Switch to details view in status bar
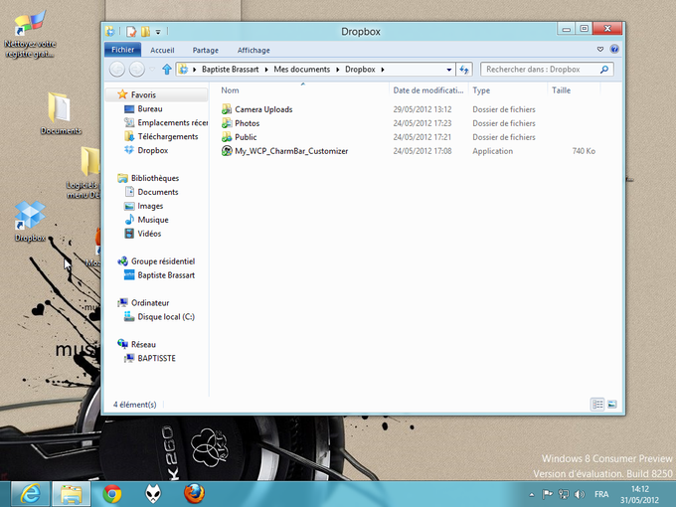The height and width of the screenshot is (507, 676). pyautogui.click(x=597, y=405)
